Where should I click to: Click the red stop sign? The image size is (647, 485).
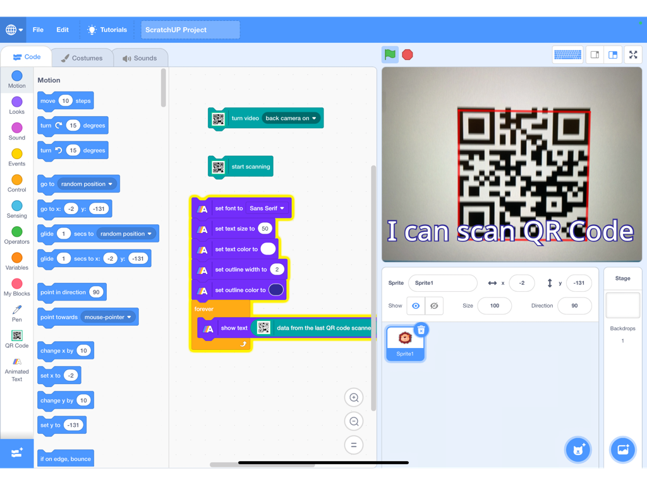pos(407,55)
